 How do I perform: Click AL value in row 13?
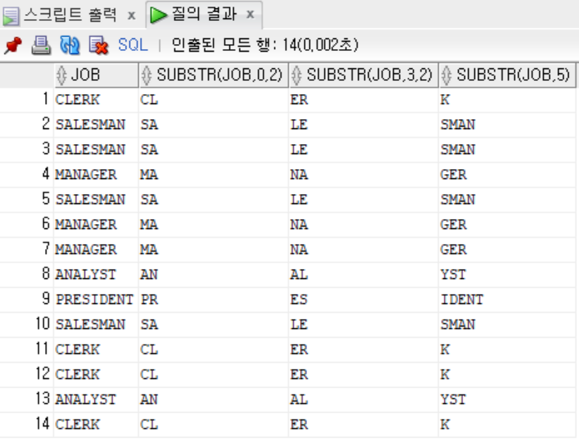point(299,400)
